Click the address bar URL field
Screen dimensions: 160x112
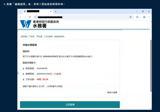pyautogui.click(x=83, y=17)
